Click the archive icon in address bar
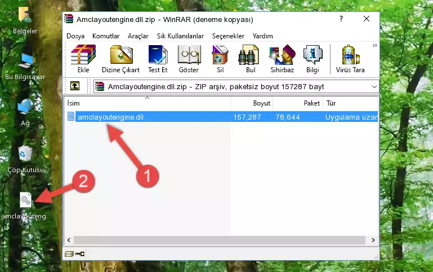The width and height of the screenshot is (433, 272). pyautogui.click(x=100, y=86)
